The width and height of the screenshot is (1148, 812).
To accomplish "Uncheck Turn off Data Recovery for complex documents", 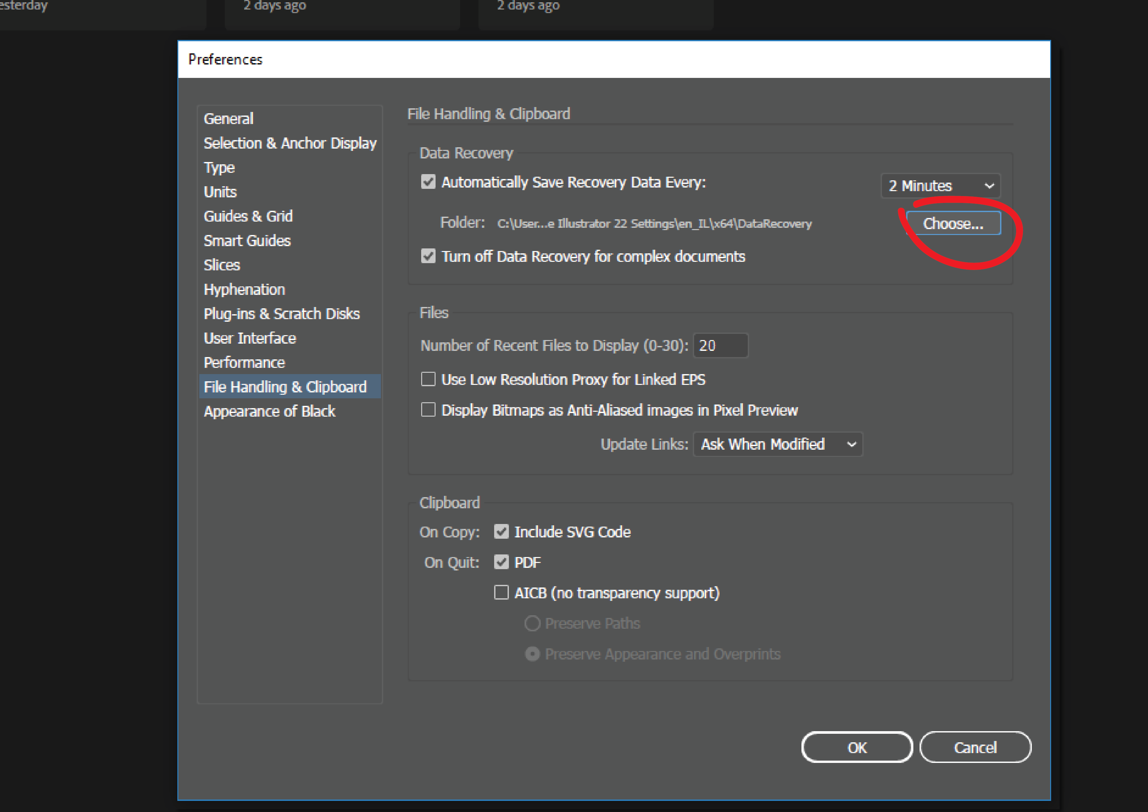I will click(x=428, y=256).
